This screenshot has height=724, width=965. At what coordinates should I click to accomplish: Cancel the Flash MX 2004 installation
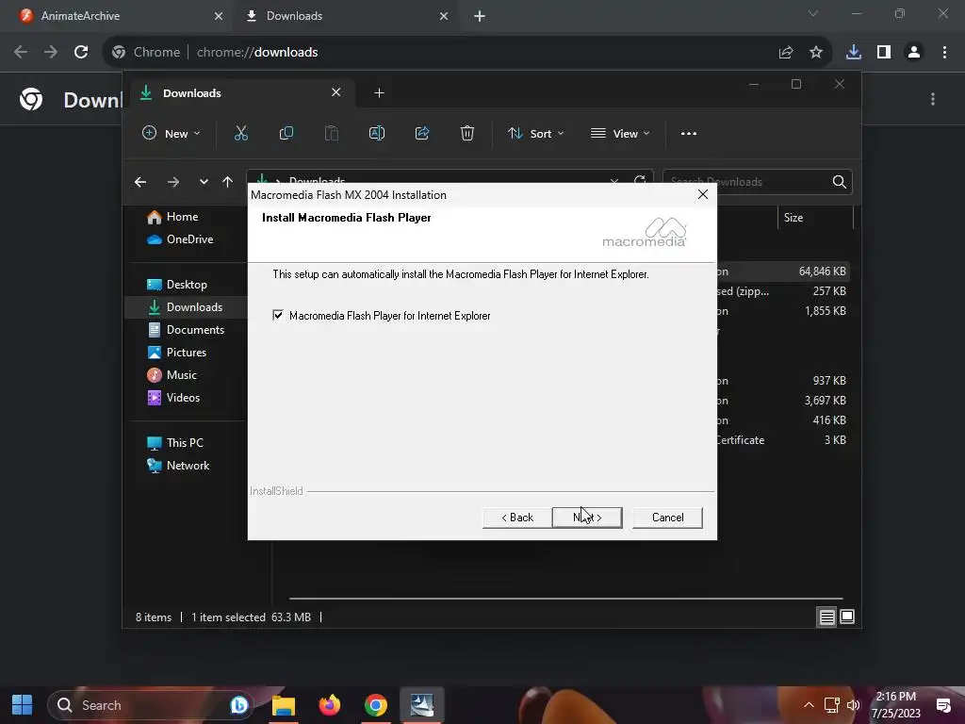(668, 518)
